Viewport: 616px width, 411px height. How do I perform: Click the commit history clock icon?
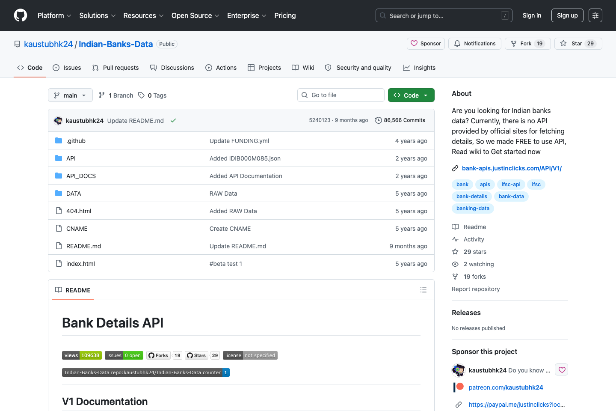pos(378,120)
